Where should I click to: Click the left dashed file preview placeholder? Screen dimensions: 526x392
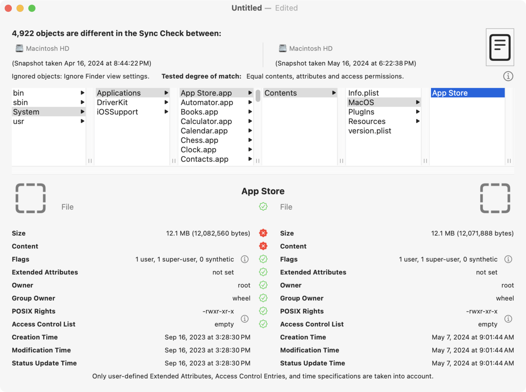(31, 198)
